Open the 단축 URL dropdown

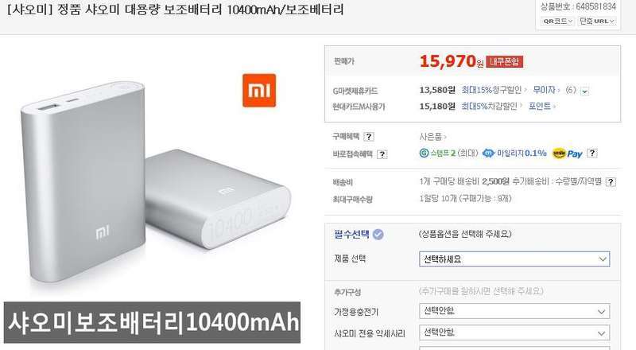pos(597,21)
